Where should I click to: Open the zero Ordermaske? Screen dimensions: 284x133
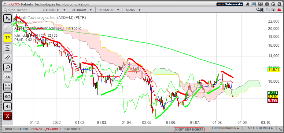(230, 4)
